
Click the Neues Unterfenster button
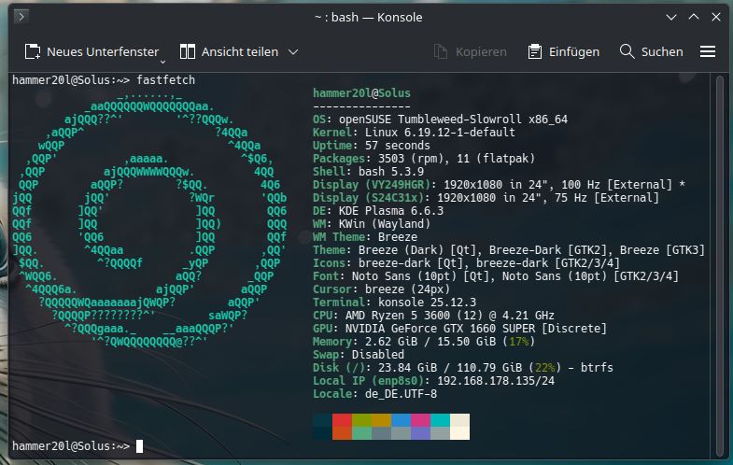pos(92,51)
